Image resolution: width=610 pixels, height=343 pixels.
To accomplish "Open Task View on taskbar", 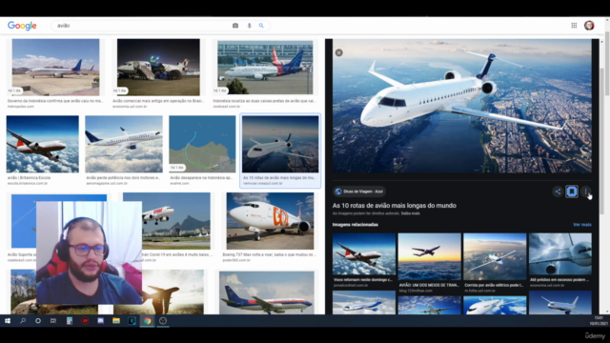I will (53, 321).
